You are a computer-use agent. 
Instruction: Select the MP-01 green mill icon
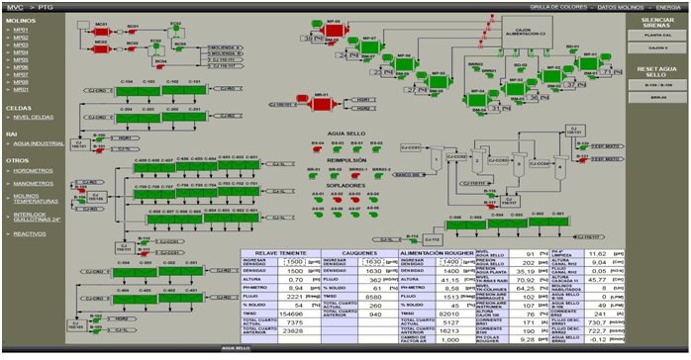[x=589, y=63]
